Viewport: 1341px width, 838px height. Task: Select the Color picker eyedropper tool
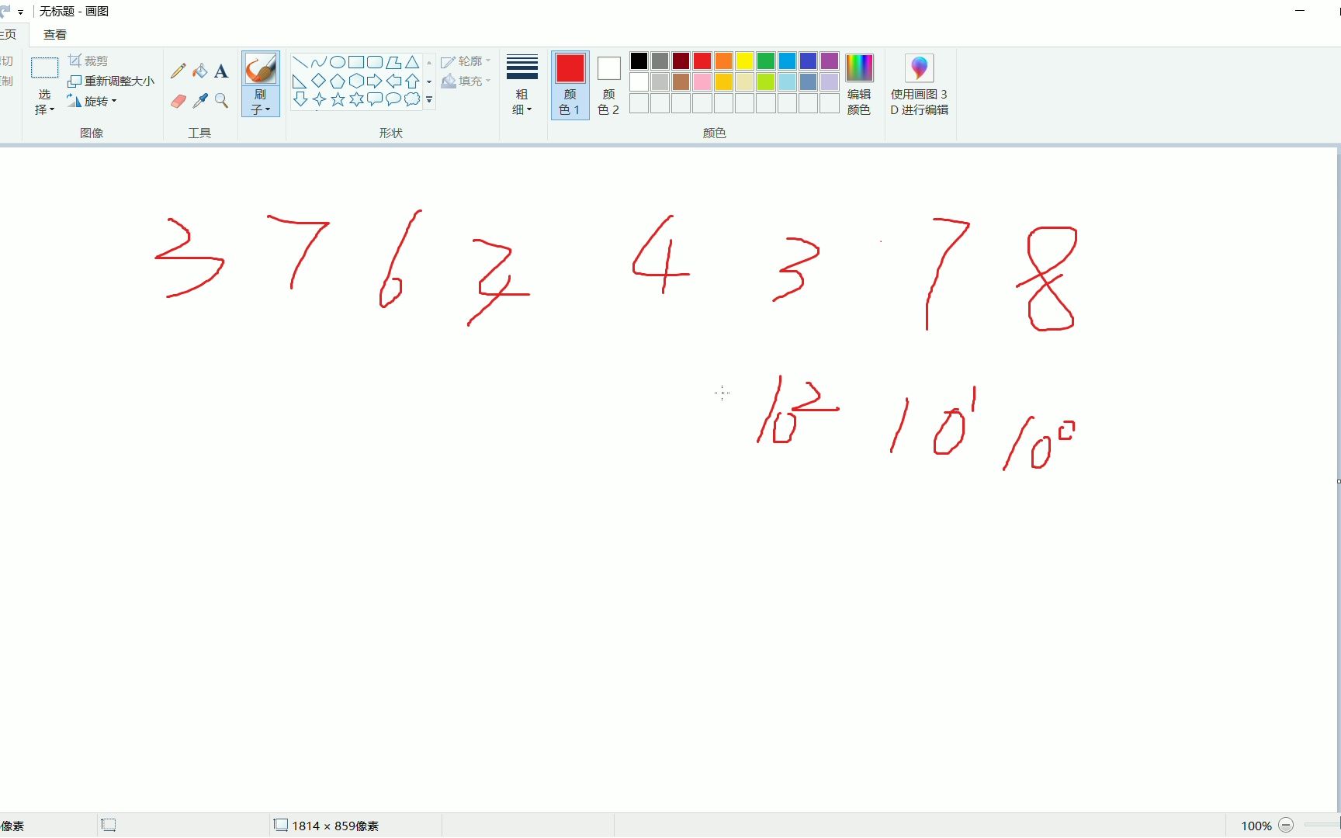click(200, 101)
